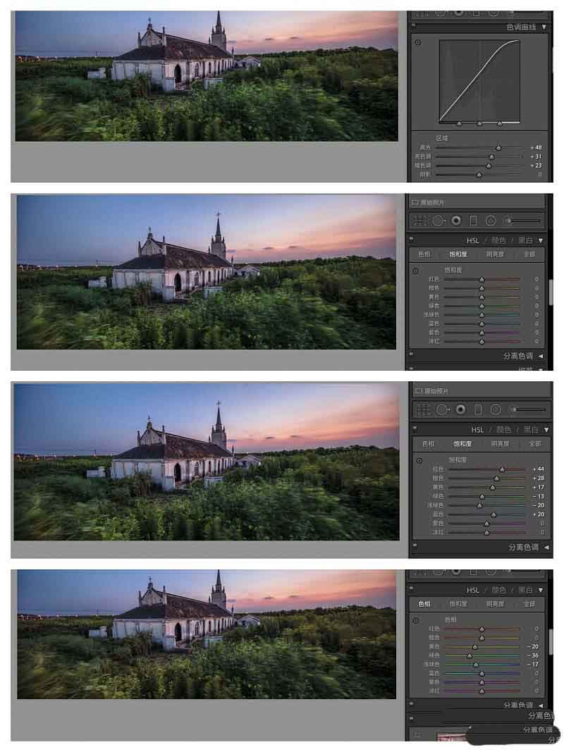
Task: Expand 分离色调 panel under the zeroed saturation sliders
Action: pyautogui.click(x=541, y=356)
